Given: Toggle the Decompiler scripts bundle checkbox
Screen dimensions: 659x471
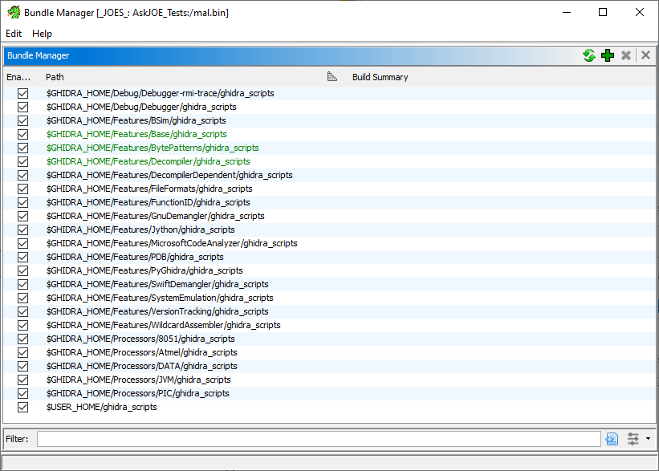Looking at the screenshot, I should tap(22, 161).
